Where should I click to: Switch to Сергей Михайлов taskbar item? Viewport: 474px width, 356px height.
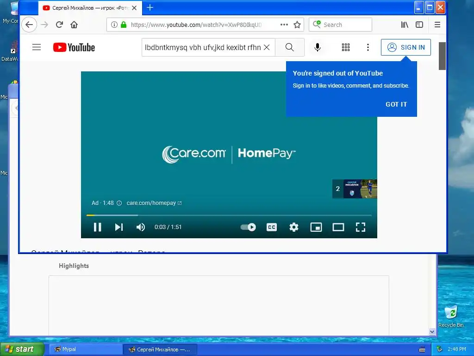(160, 350)
